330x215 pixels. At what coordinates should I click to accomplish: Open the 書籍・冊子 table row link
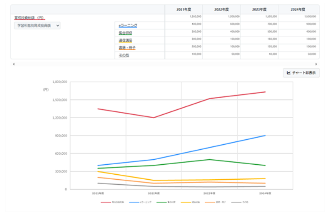coord(127,48)
